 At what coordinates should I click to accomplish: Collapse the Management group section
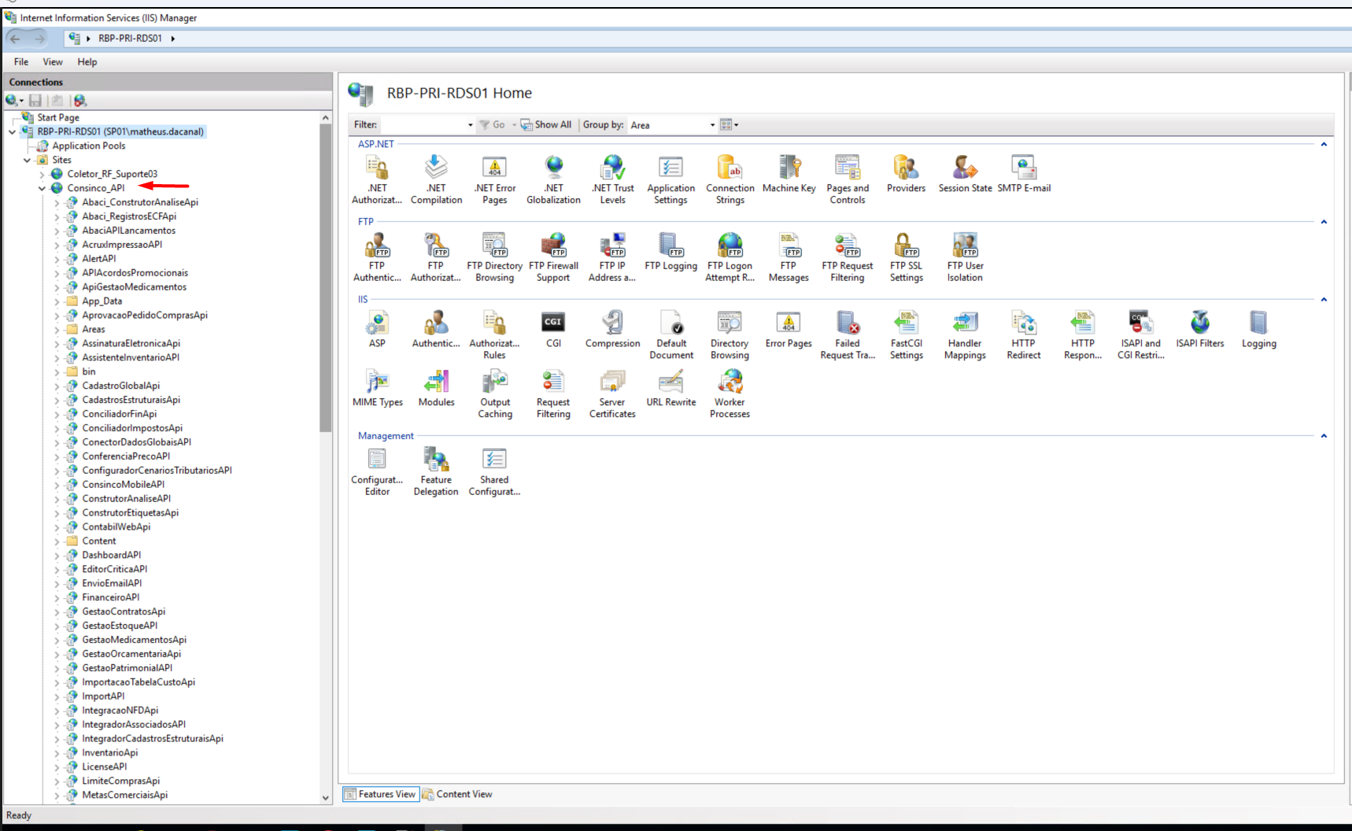pyautogui.click(x=1324, y=436)
